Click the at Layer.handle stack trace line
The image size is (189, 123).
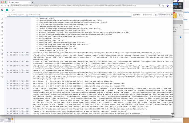72,22
